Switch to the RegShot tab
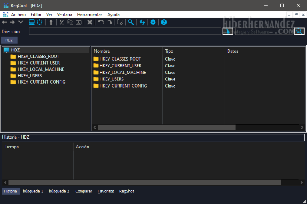307x204 pixels. 126,191
